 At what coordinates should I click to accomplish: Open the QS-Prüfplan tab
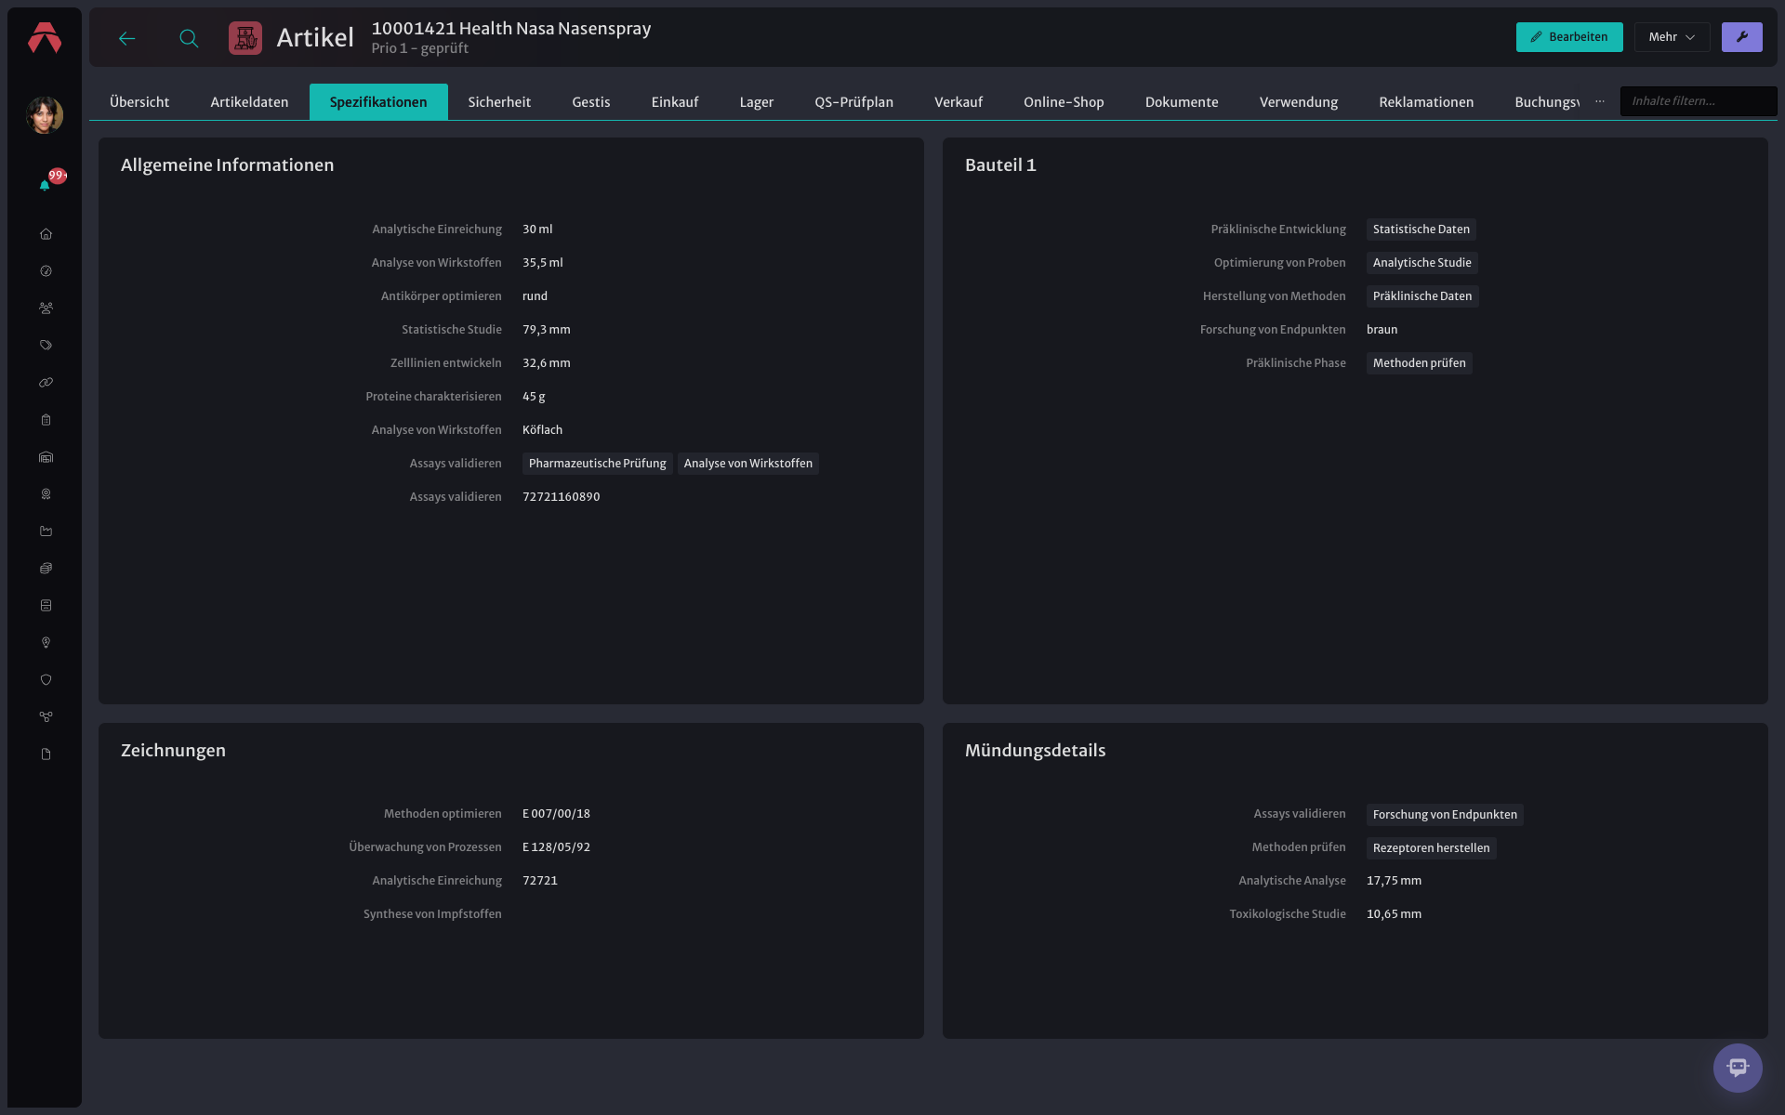[853, 102]
